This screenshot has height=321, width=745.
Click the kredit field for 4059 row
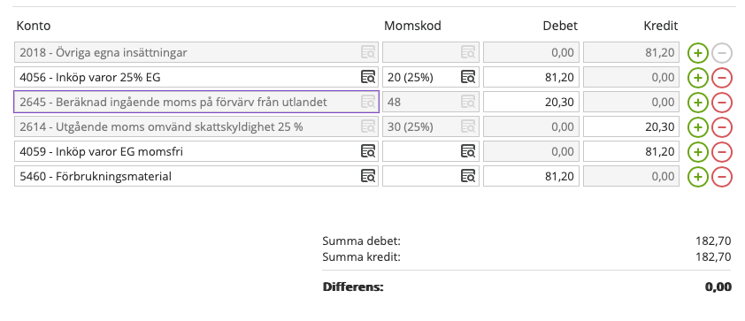tap(632, 151)
